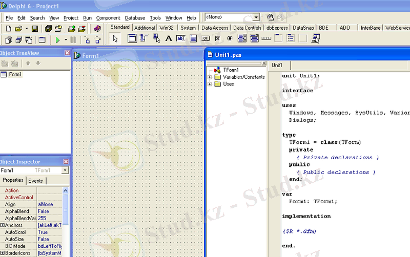Expand the Variables/Constants tree node
Screen dimensions: 410x257
coord(210,77)
